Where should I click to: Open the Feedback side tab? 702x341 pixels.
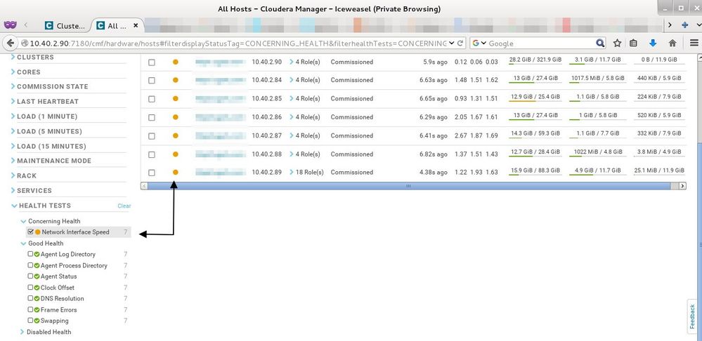click(693, 317)
